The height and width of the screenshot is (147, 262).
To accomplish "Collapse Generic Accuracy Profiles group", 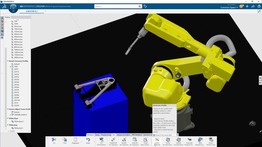I will tap(8, 61).
